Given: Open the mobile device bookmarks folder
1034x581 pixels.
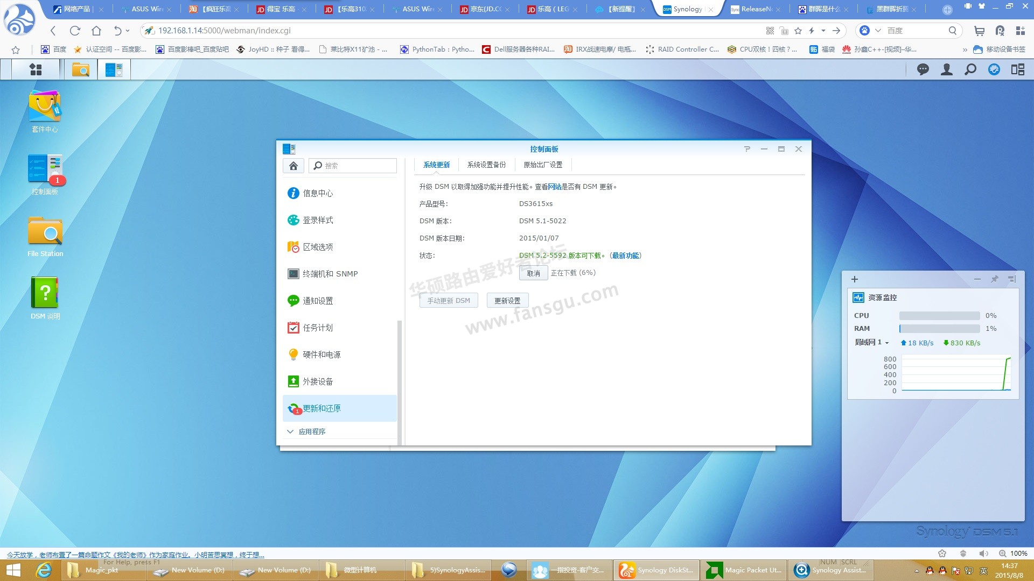Looking at the screenshot, I should pyautogui.click(x=1000, y=49).
